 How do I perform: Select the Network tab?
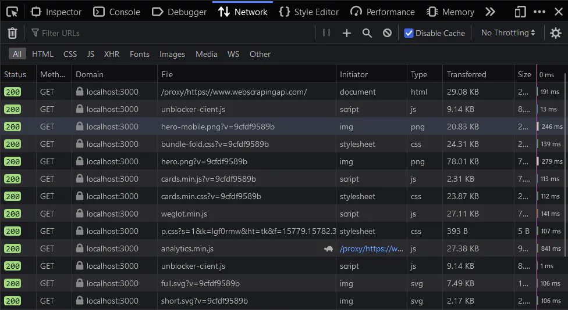(x=243, y=12)
